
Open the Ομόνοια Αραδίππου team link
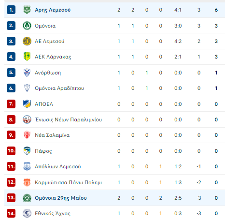coord(59,88)
